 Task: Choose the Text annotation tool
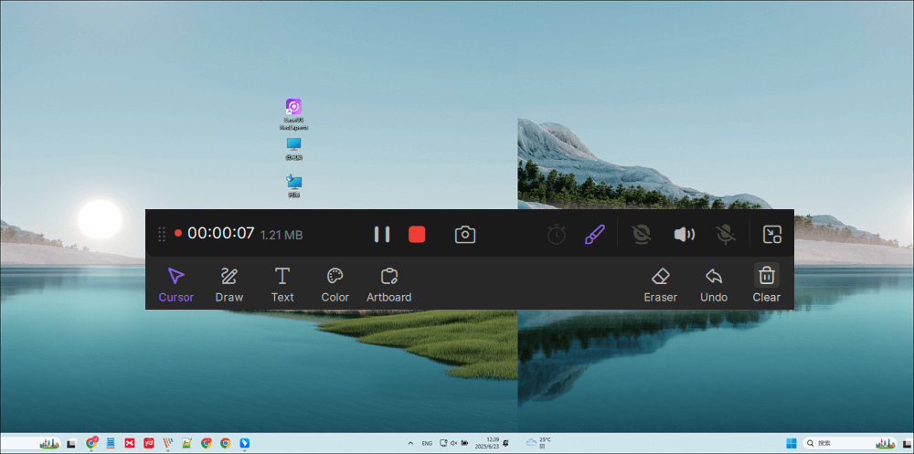click(282, 285)
